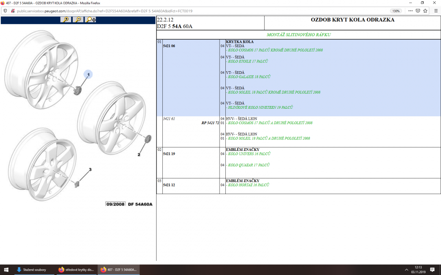Click the 130% zoom level indicator
Image resolution: width=441 pixels, height=275 pixels.
click(396, 11)
